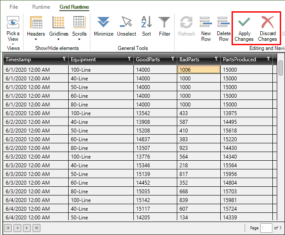Switch to the Runtime tab
This screenshot has height=235, width=285.
pyautogui.click(x=41, y=7)
